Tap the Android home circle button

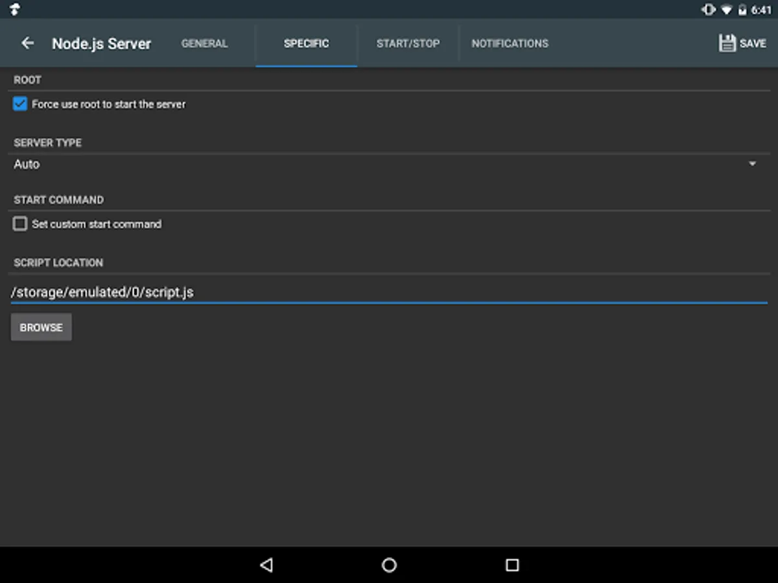[x=389, y=565]
